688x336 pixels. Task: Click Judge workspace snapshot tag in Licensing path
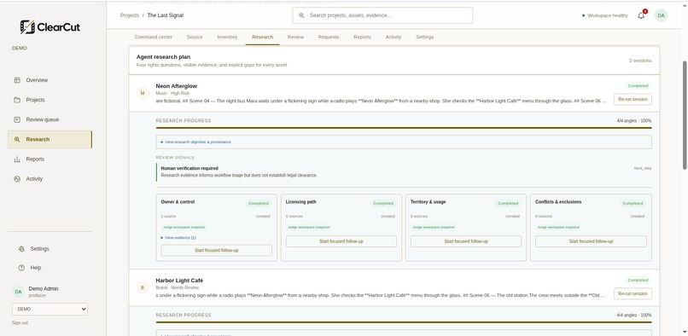308,227
